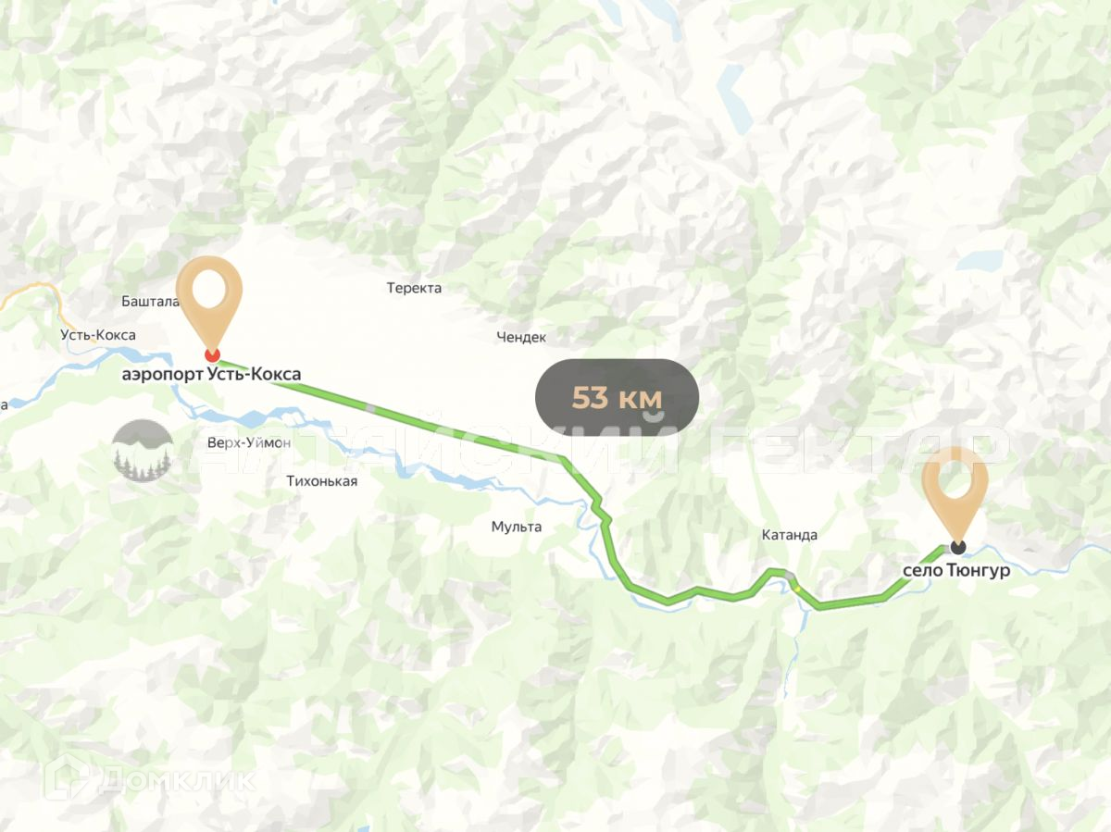Click the Домклик logo icon
This screenshot has width=1111, height=832.
pyautogui.click(x=70, y=778)
